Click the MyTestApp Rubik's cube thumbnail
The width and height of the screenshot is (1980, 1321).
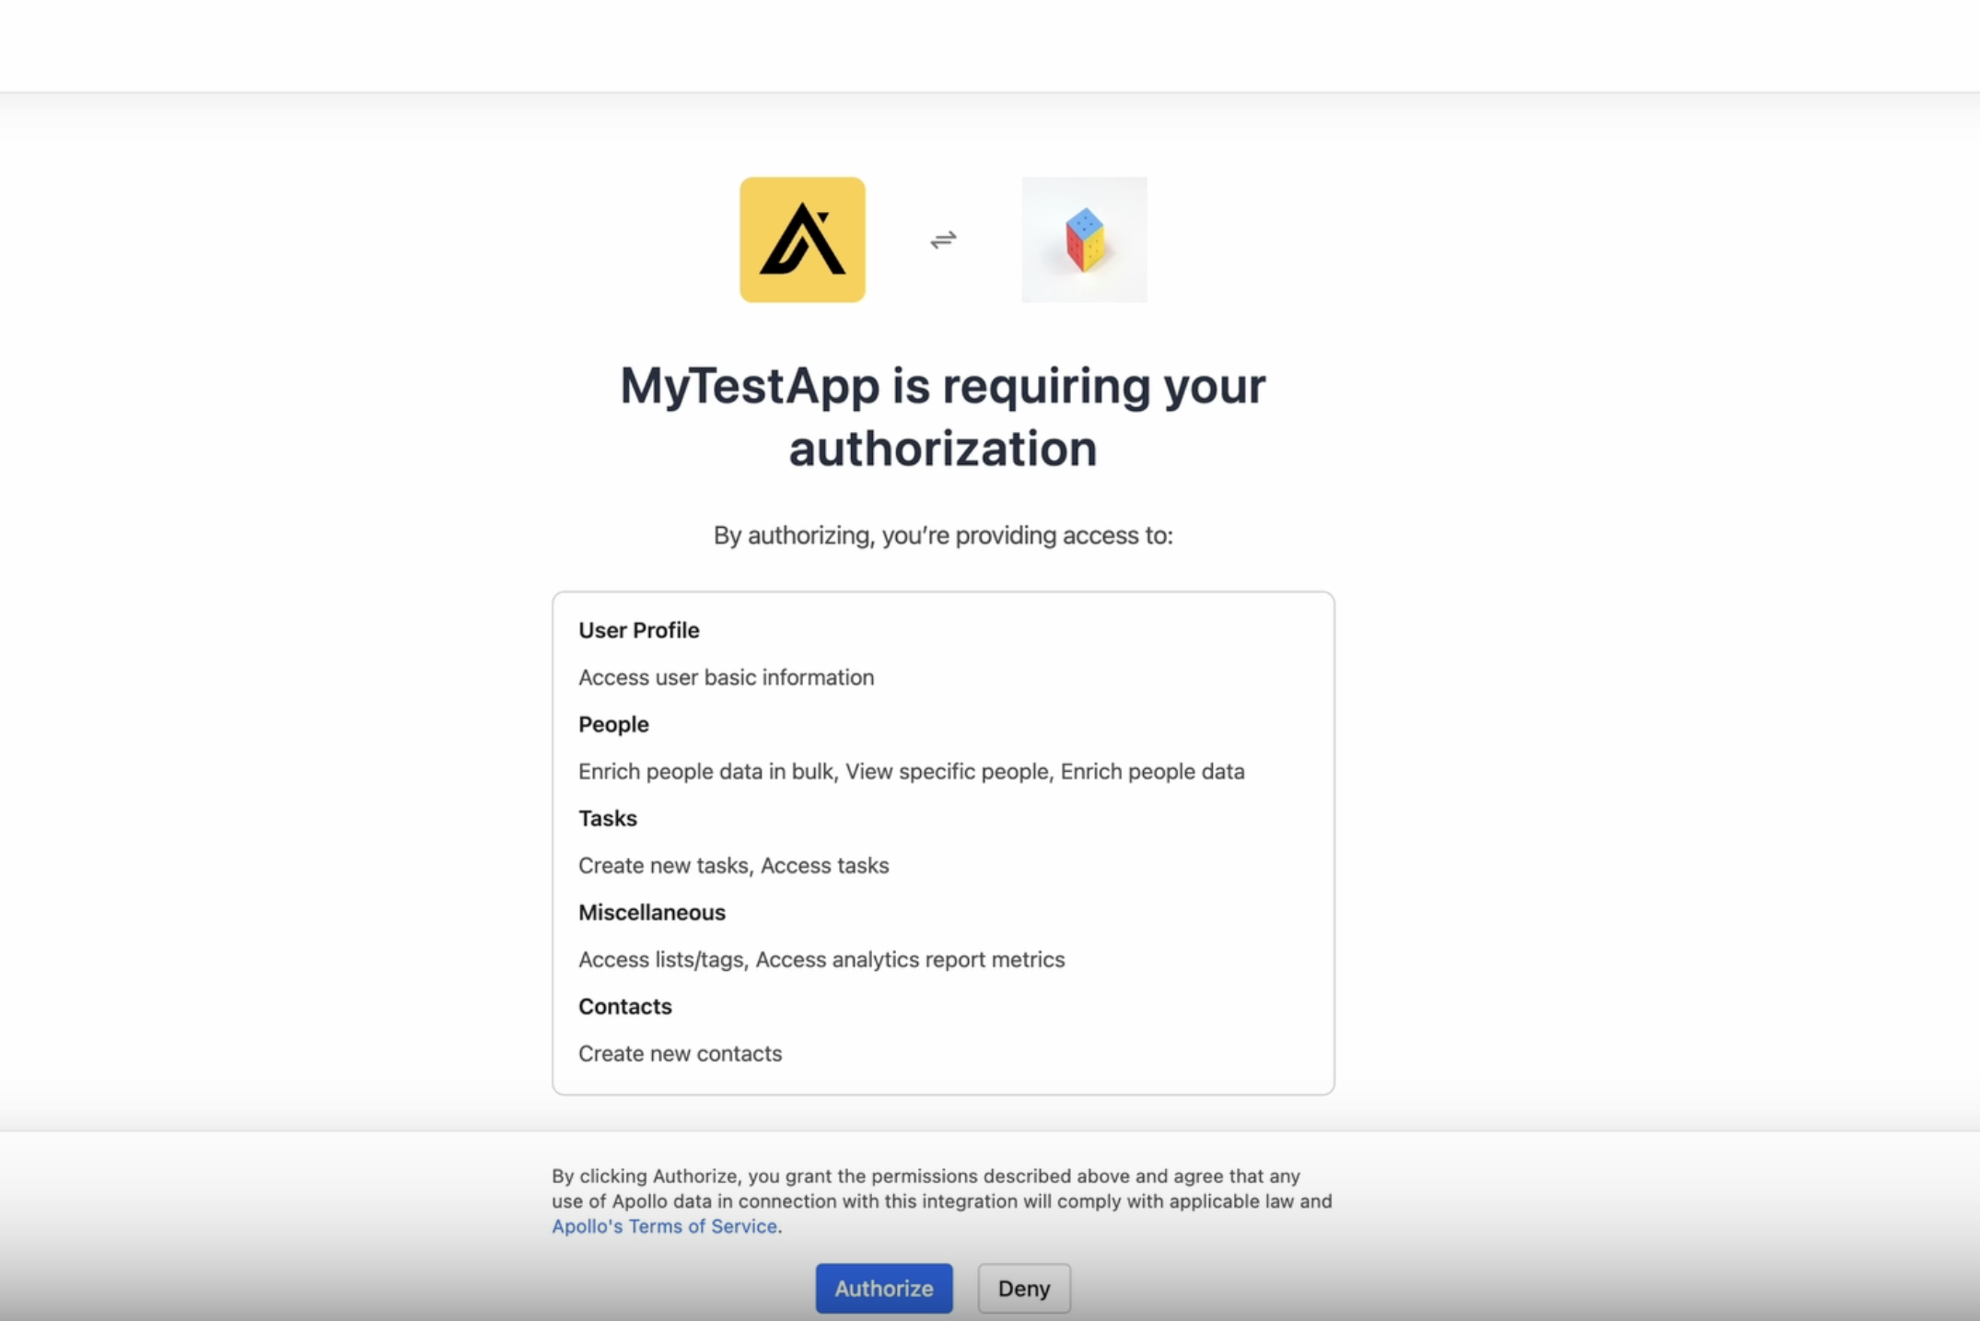tap(1084, 240)
